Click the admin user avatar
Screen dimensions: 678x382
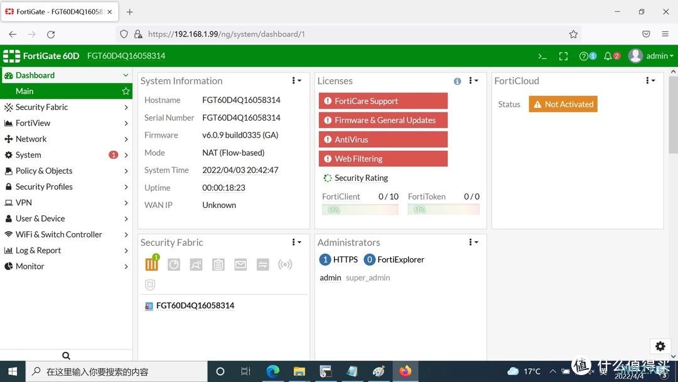coord(635,56)
